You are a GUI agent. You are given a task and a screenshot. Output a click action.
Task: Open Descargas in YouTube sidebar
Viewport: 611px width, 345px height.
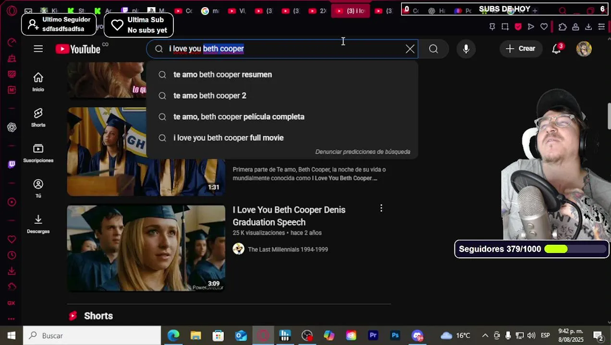pyautogui.click(x=38, y=224)
